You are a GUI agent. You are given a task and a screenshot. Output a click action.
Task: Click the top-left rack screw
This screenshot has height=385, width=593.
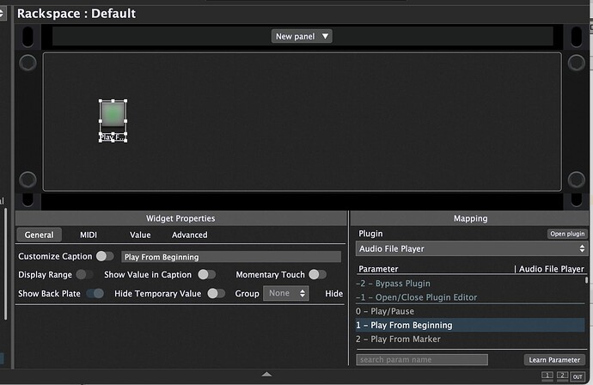pyautogui.click(x=28, y=63)
